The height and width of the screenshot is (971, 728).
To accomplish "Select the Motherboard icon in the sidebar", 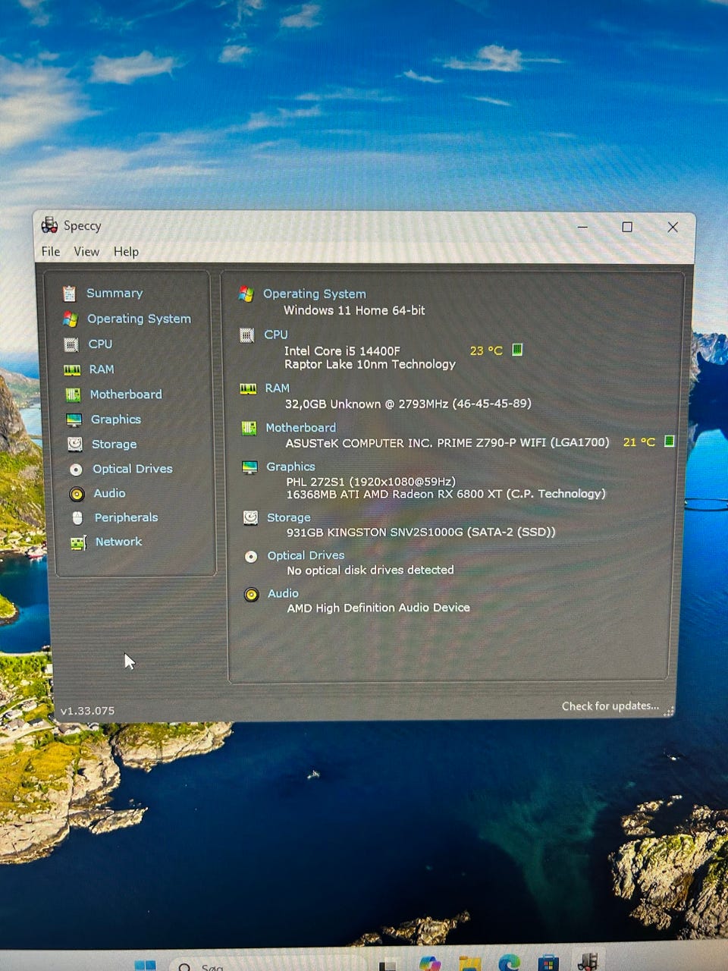I will [73, 394].
